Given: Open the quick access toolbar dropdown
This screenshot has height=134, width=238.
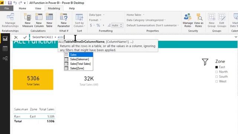Looking at the screenshot, I should click(x=25, y=3).
